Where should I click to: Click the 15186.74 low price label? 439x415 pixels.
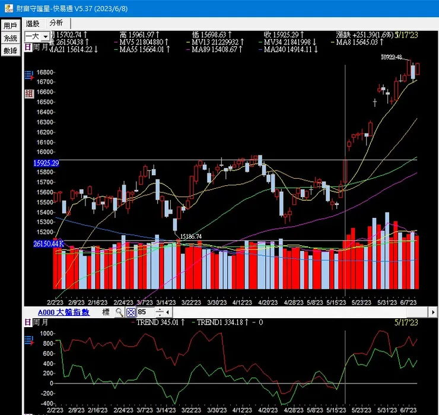(x=190, y=236)
